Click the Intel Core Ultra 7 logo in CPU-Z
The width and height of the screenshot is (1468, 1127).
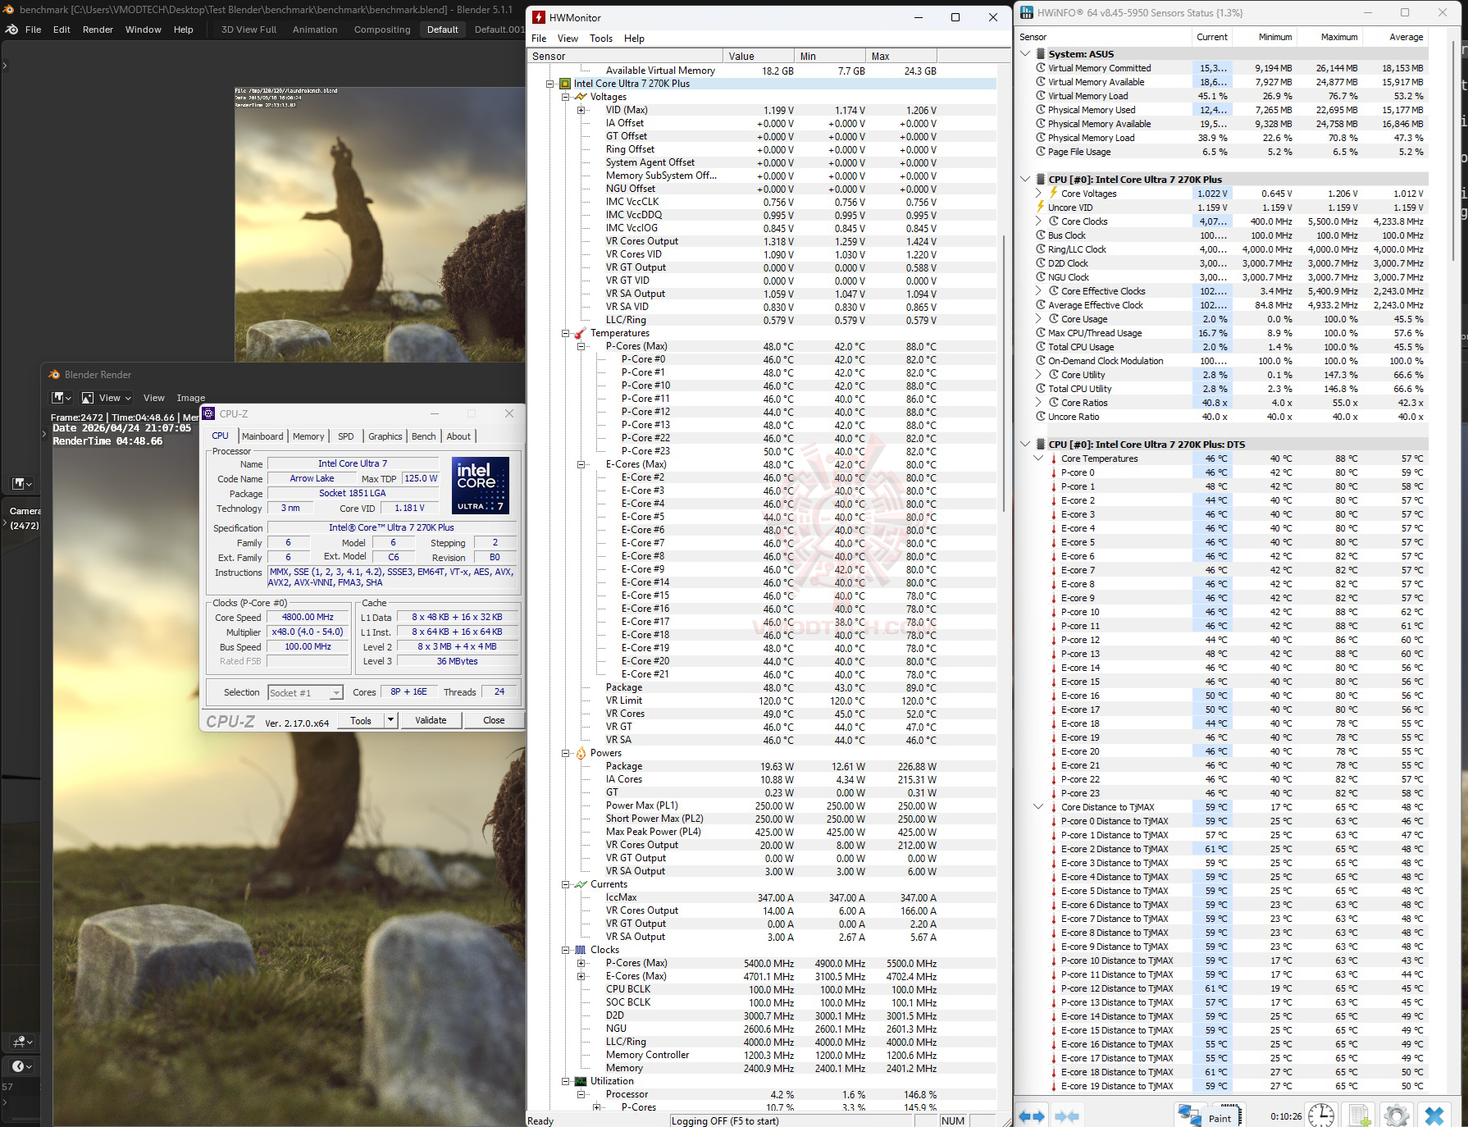480,485
